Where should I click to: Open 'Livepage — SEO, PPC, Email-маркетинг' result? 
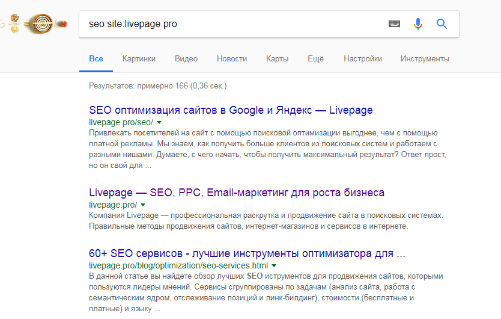click(236, 193)
